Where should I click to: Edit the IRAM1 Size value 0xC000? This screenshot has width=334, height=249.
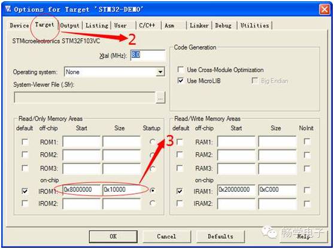coord(277,189)
